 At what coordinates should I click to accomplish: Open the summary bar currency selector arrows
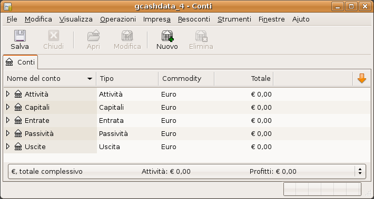click(x=360, y=171)
